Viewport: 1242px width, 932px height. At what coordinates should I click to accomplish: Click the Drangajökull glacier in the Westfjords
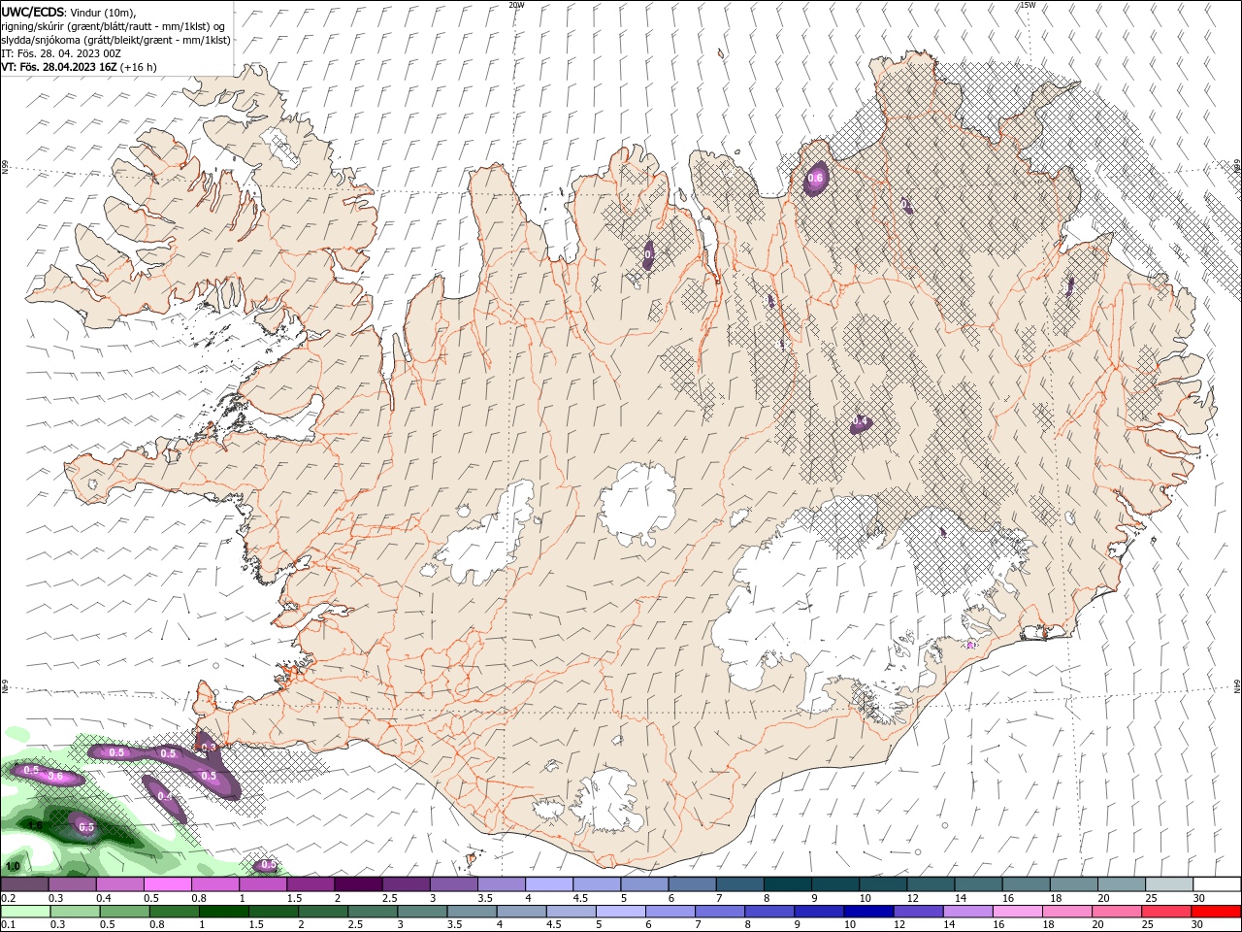pos(282,148)
